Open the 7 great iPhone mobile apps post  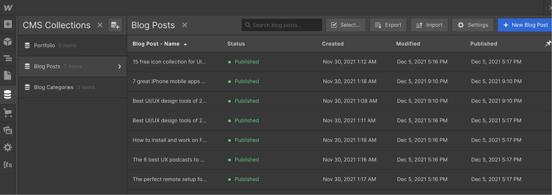coord(169,81)
